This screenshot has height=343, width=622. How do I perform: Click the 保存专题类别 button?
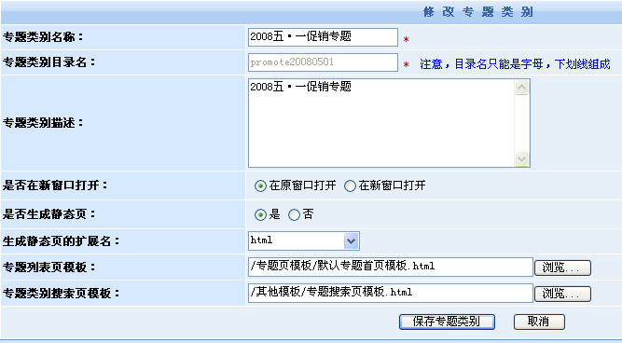click(x=447, y=322)
